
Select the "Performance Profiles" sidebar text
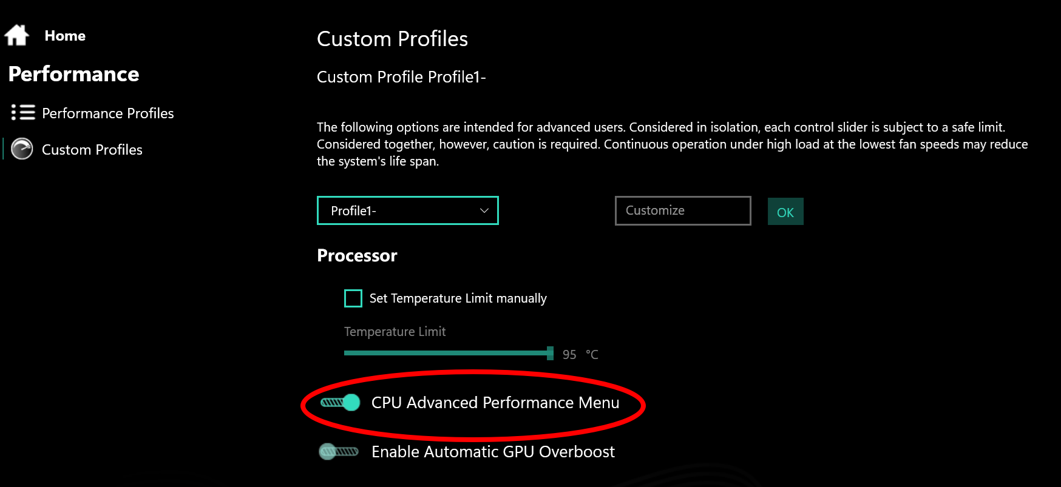107,113
